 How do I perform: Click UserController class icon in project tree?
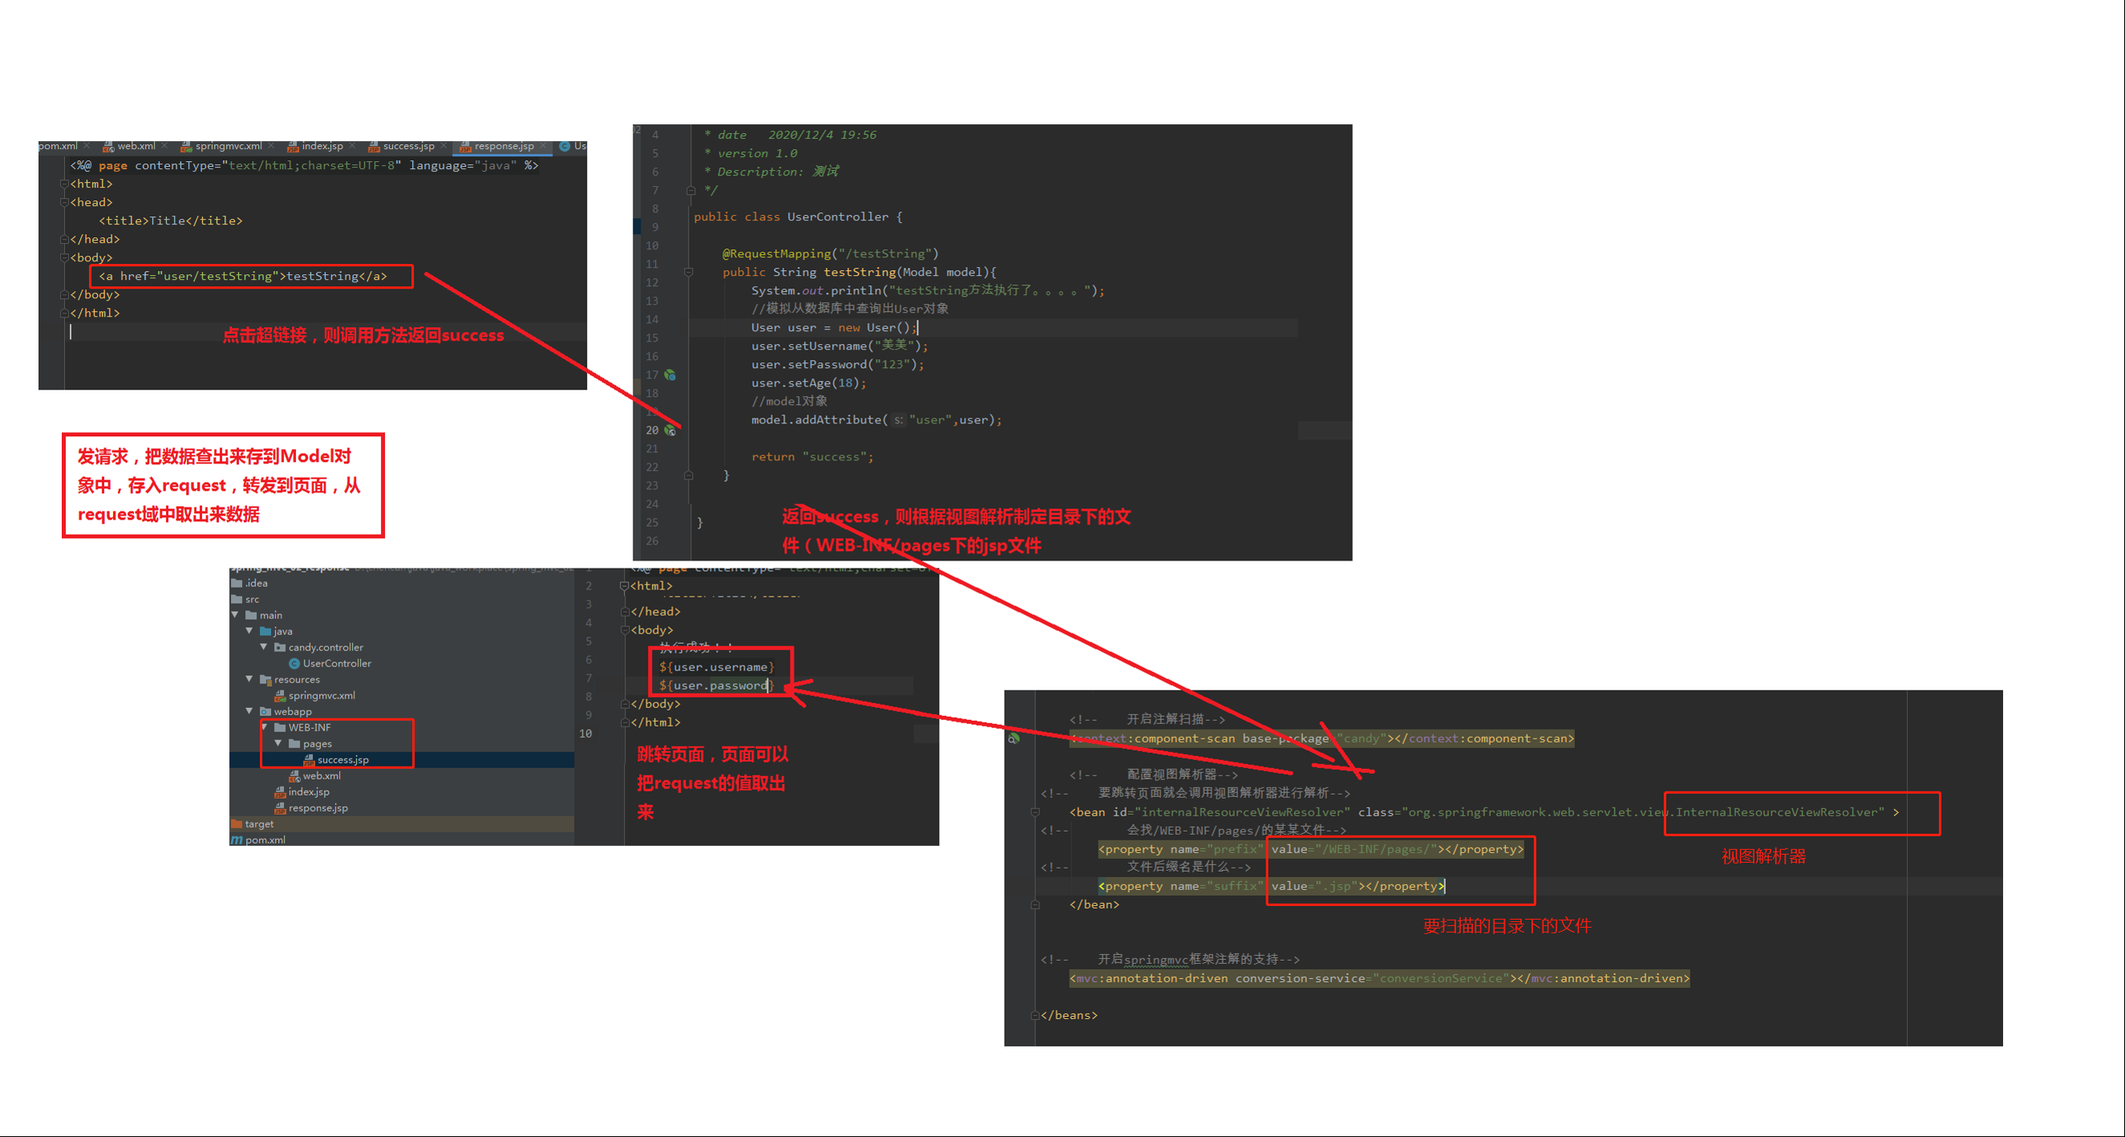point(293,663)
